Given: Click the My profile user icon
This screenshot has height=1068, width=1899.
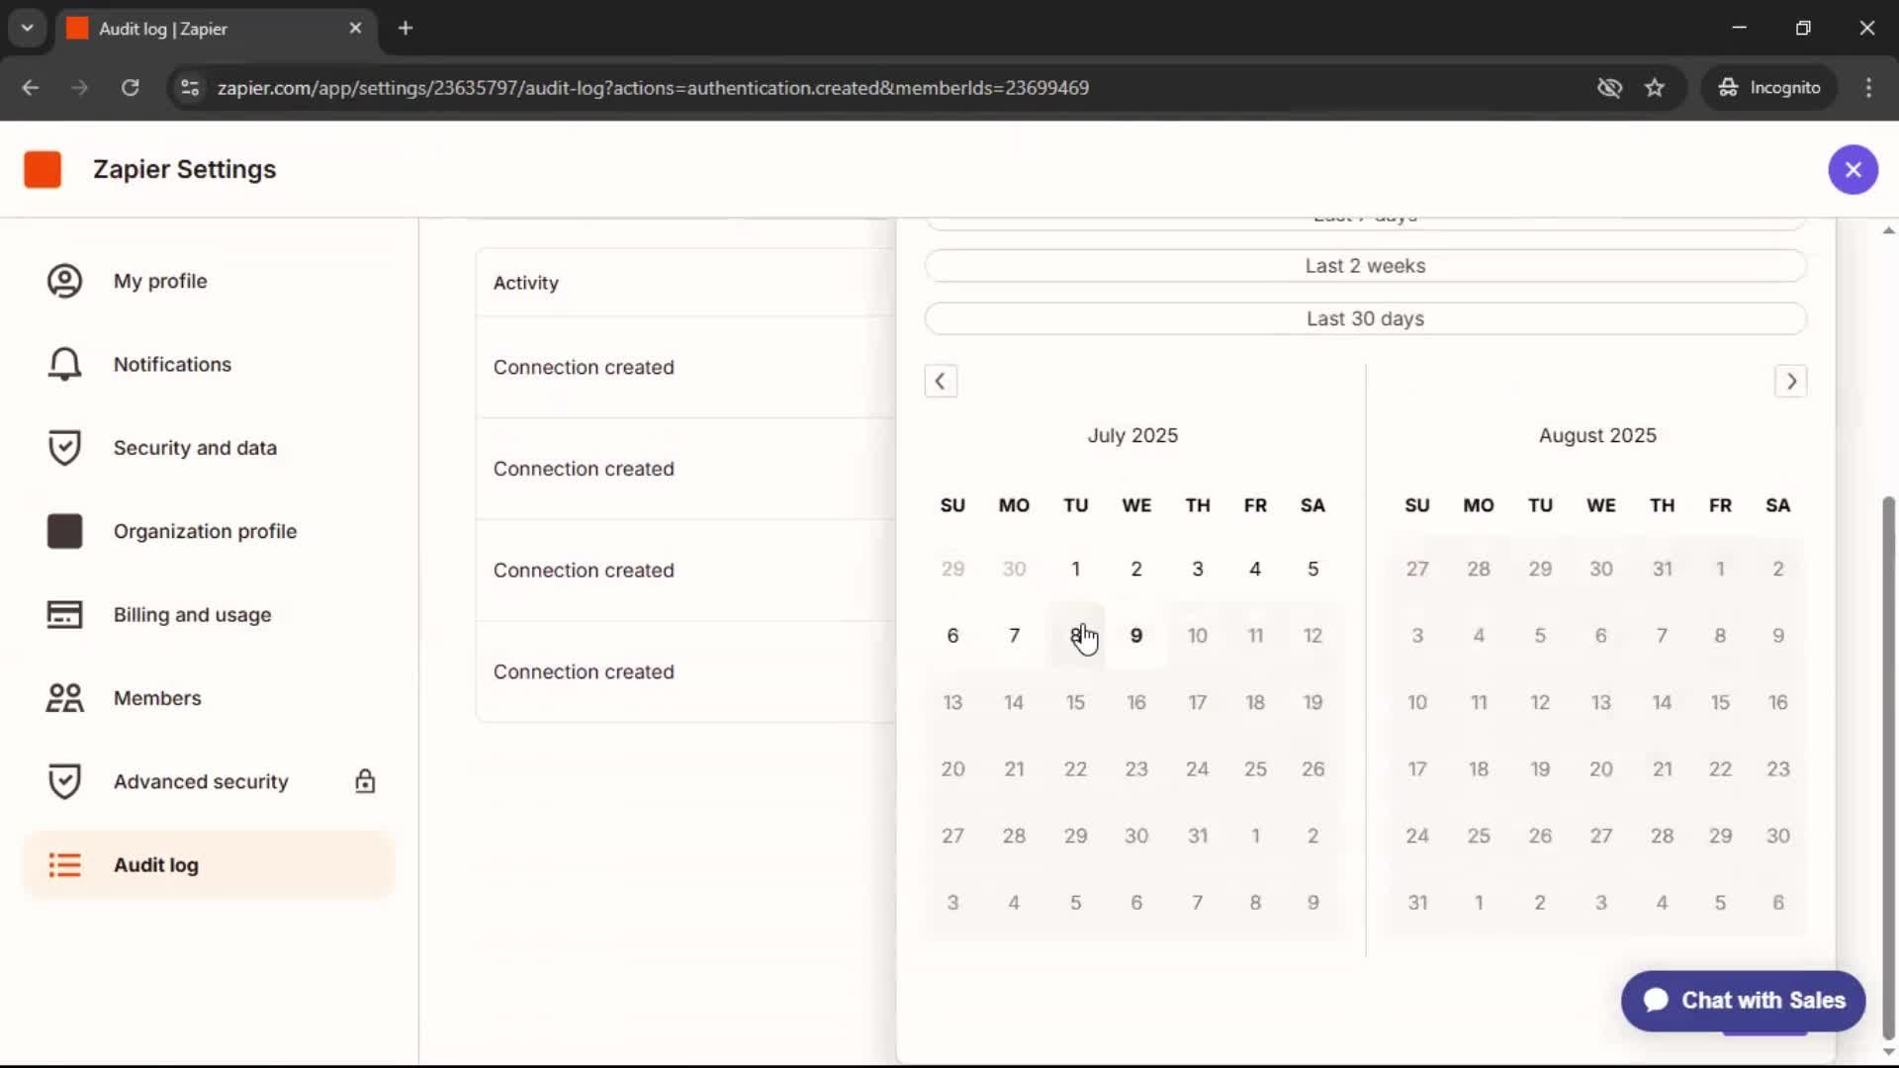Looking at the screenshot, I should point(64,281).
